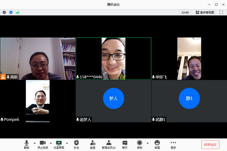The image size is (227, 151).
Task: Click the 腾讯会议 window title
Action: point(113,5)
